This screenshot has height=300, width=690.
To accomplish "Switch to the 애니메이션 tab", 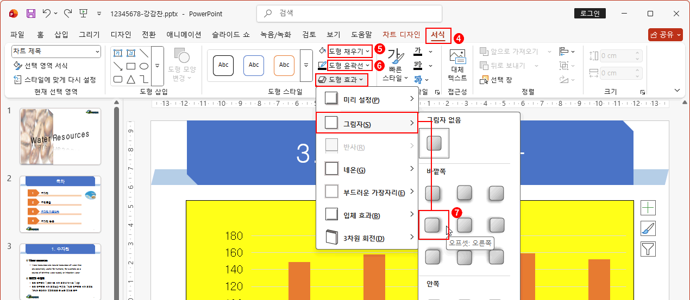I will click(184, 35).
